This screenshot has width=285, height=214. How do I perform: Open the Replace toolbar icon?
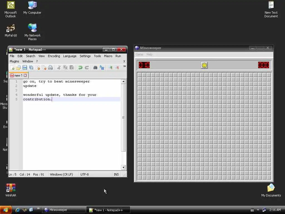102,68
